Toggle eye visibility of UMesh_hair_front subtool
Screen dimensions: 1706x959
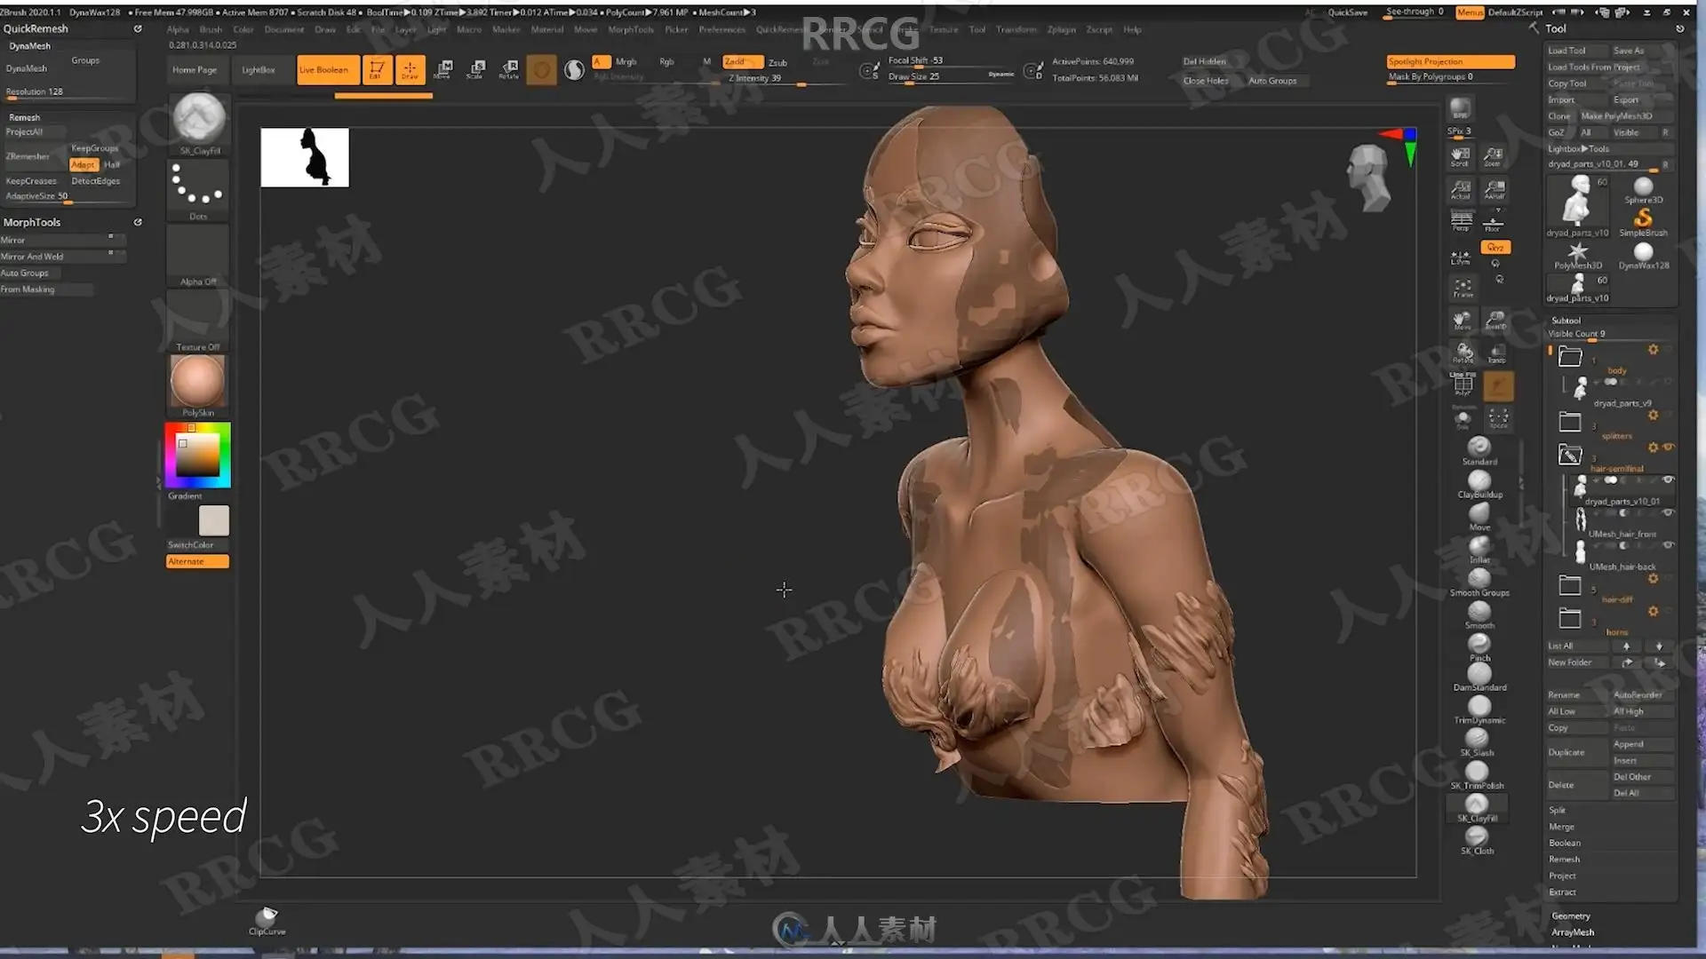pos(1668,512)
